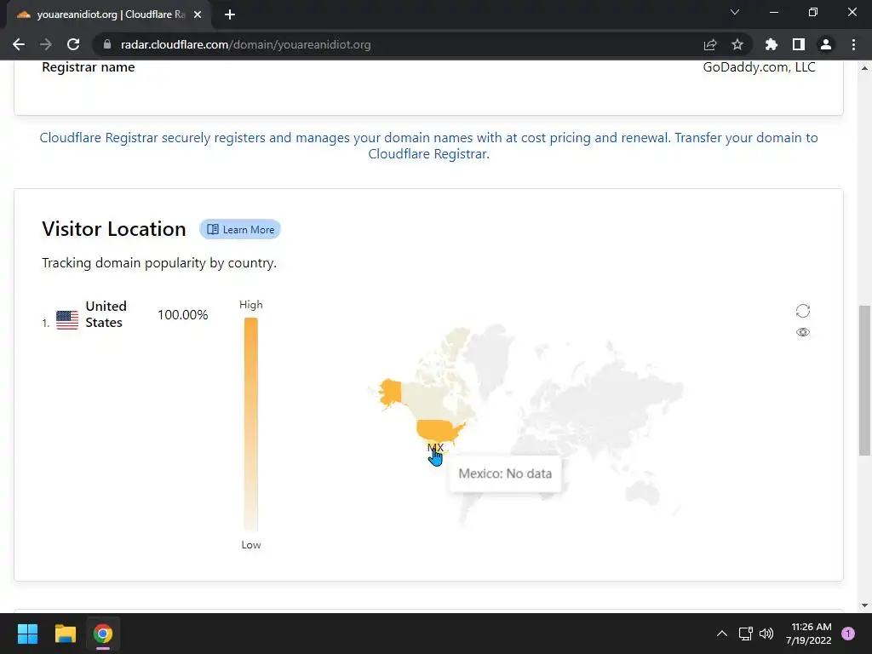Click the scrollbar down arrow
Viewport: 872px width, 654px height.
[x=865, y=605]
